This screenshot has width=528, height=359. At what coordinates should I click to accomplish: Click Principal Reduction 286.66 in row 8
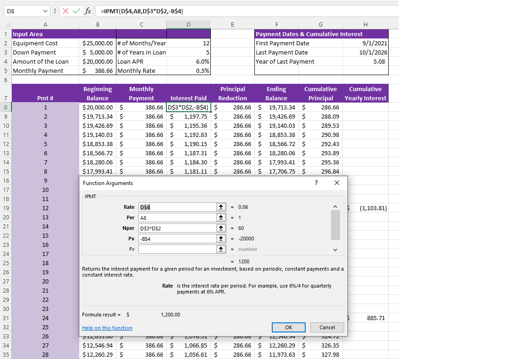tap(232, 107)
